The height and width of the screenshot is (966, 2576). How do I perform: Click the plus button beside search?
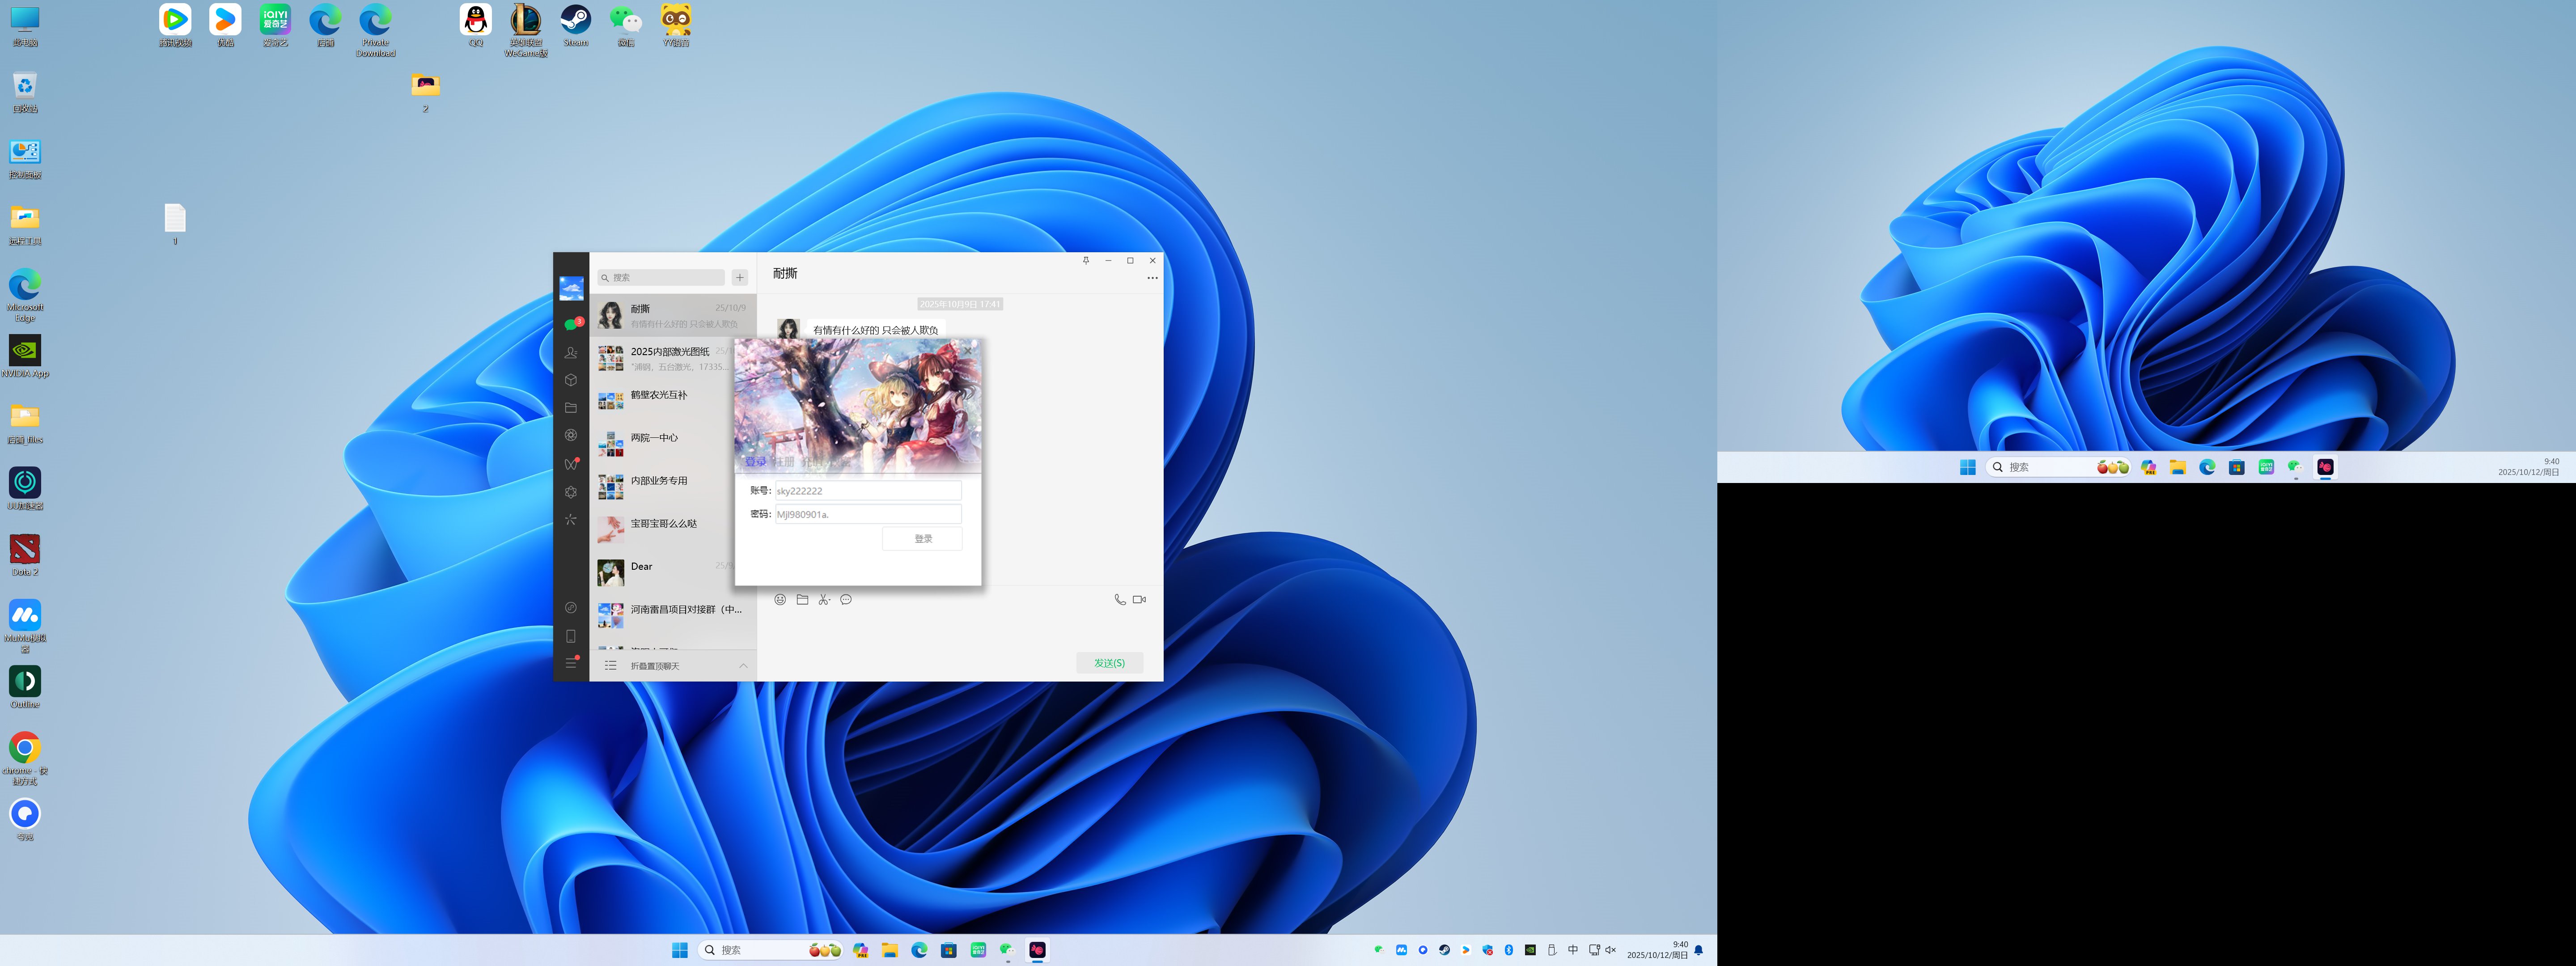pos(740,278)
